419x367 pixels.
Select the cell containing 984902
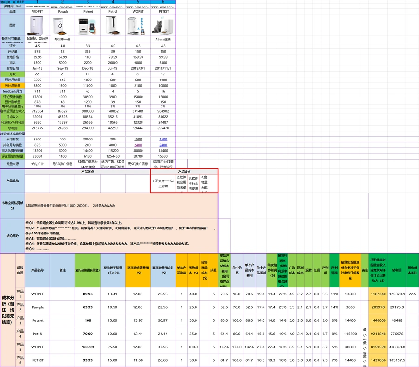[163, 111]
